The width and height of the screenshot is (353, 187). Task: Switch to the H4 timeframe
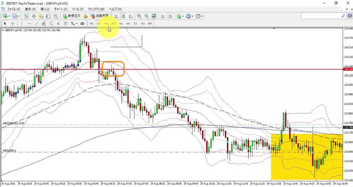tap(128, 24)
